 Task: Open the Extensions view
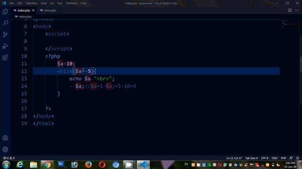coord(5,57)
